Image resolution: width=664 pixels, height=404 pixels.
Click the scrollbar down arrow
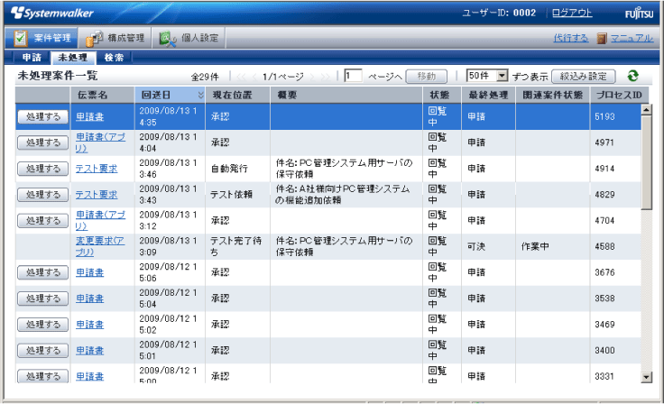pyautogui.click(x=646, y=376)
